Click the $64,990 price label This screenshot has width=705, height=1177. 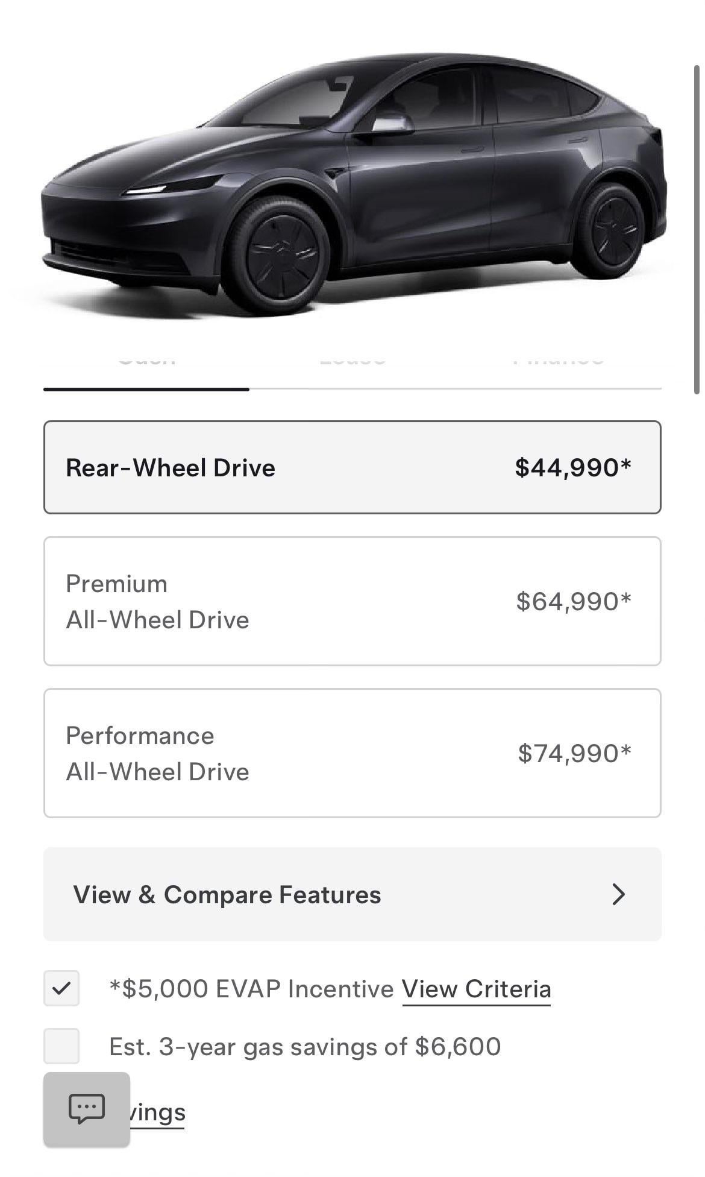click(574, 601)
